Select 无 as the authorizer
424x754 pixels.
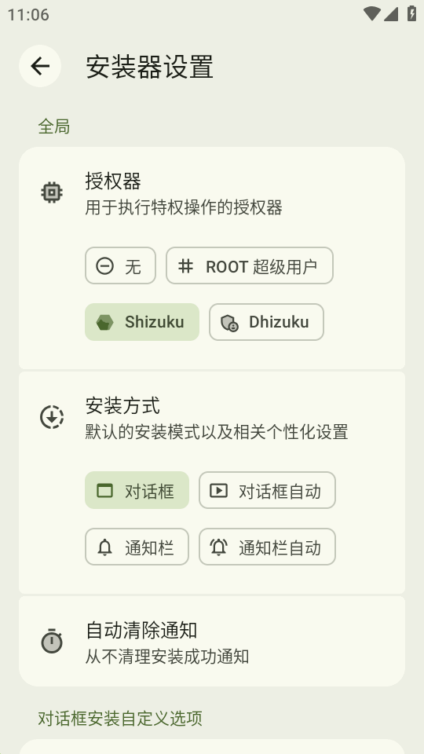[x=120, y=265]
